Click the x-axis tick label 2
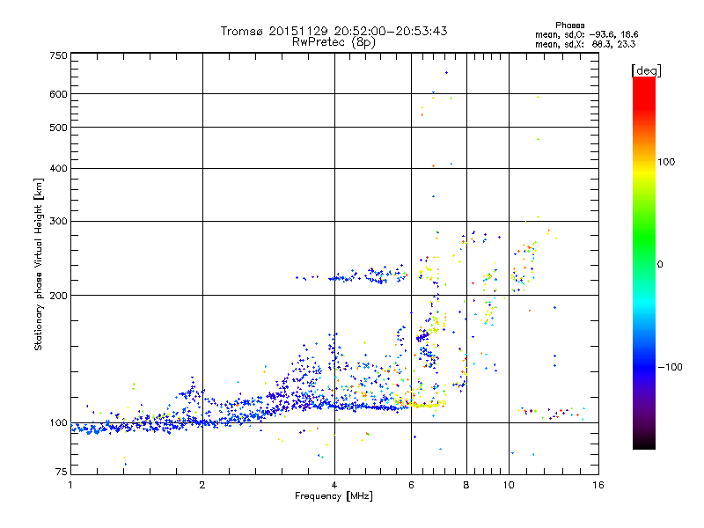The width and height of the screenshot is (704, 528). [x=202, y=485]
